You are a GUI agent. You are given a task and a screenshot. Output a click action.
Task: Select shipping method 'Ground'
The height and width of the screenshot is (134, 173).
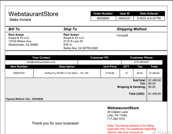click(122, 35)
